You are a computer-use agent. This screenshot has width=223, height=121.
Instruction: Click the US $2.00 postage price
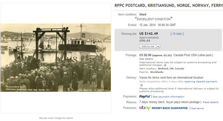[145, 55]
